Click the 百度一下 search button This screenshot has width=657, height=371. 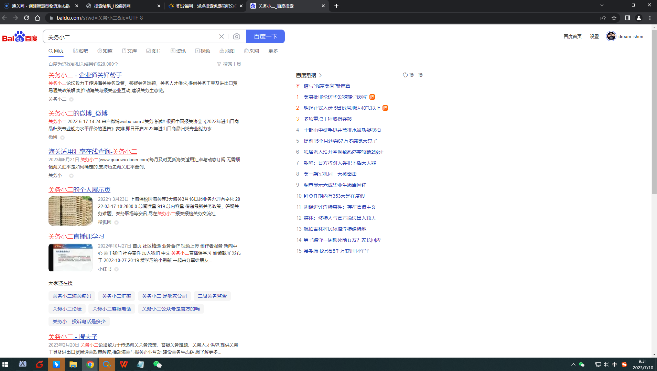click(266, 36)
